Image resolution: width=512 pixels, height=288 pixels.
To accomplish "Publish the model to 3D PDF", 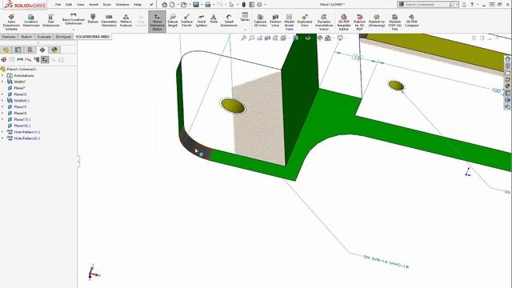I will [x=359, y=22].
